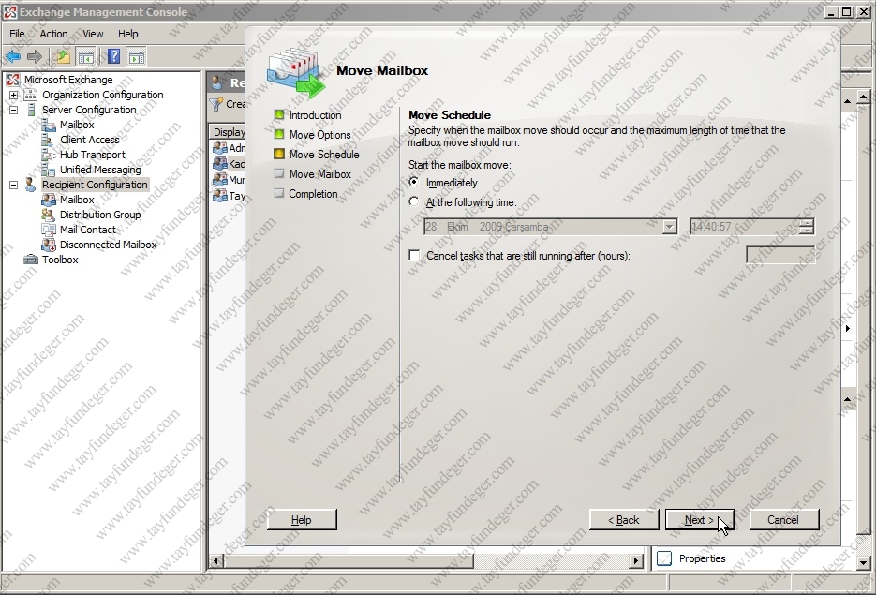This screenshot has height=595, width=876.
Task: Select Mailbox under Recipient Configuration
Action: click(x=77, y=200)
